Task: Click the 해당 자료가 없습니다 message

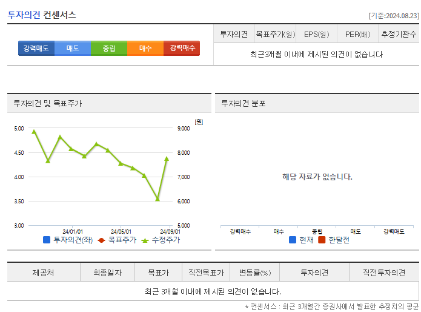Action: coord(317,177)
